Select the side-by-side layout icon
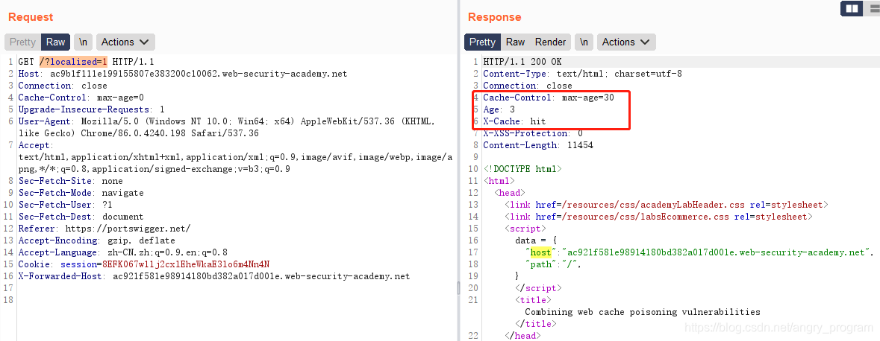Image resolution: width=880 pixels, height=341 pixels. point(852,9)
